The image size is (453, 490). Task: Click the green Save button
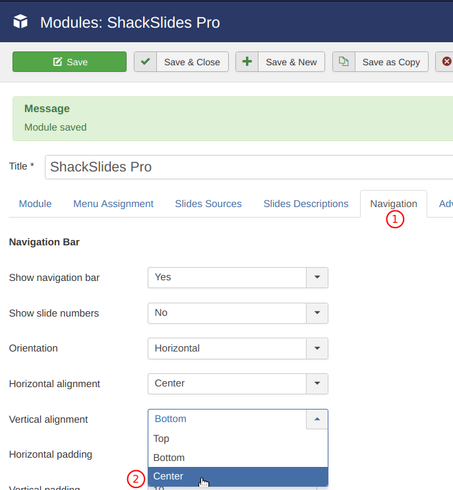click(69, 62)
